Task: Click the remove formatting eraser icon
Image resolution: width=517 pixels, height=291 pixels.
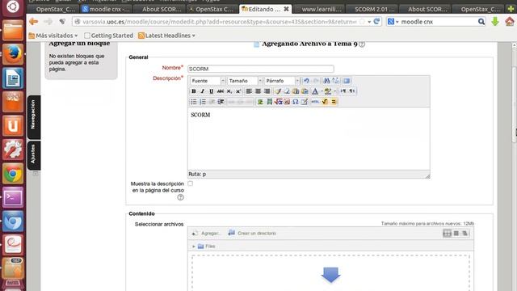Action: pyautogui.click(x=287, y=91)
